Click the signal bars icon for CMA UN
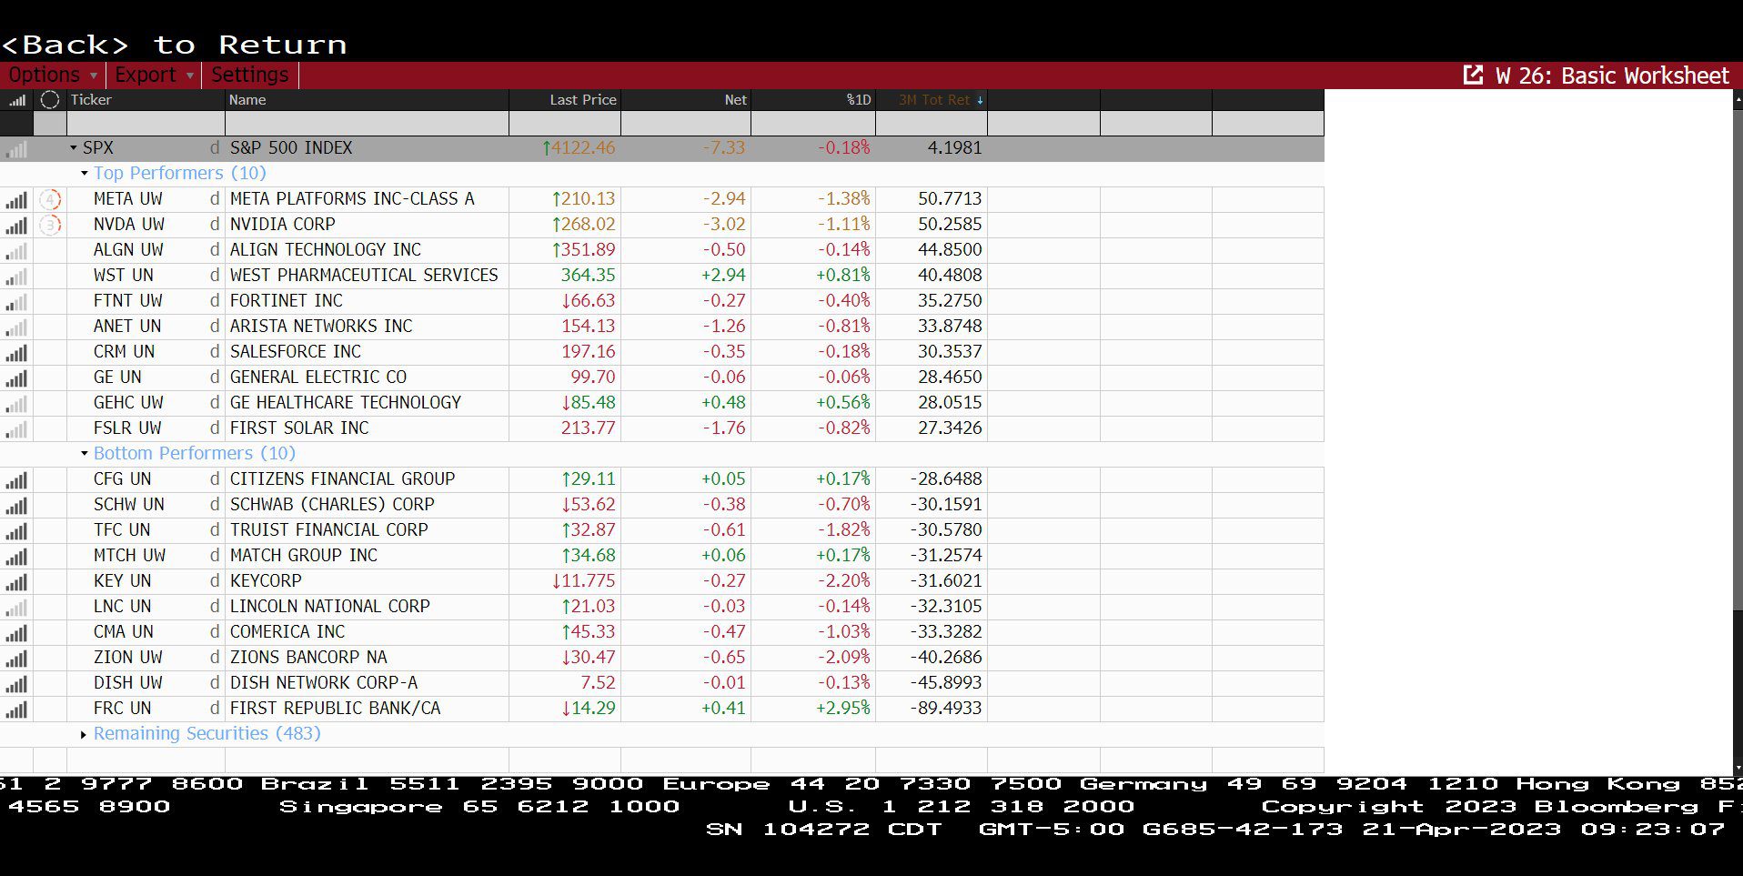 17,632
